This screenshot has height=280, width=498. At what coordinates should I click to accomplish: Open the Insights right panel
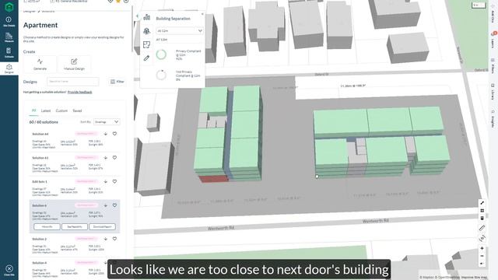493,119
